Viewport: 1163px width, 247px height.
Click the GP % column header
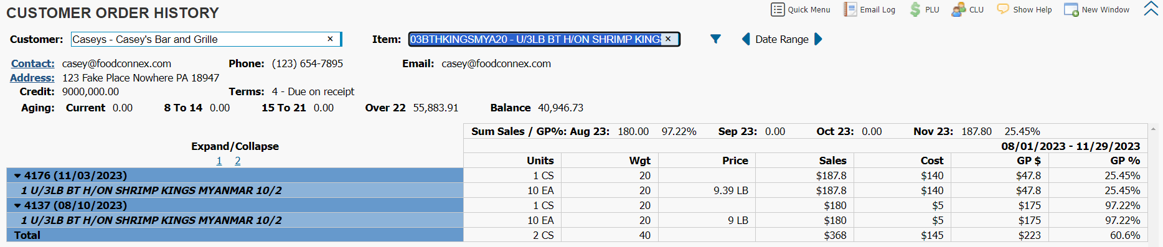pos(1125,161)
